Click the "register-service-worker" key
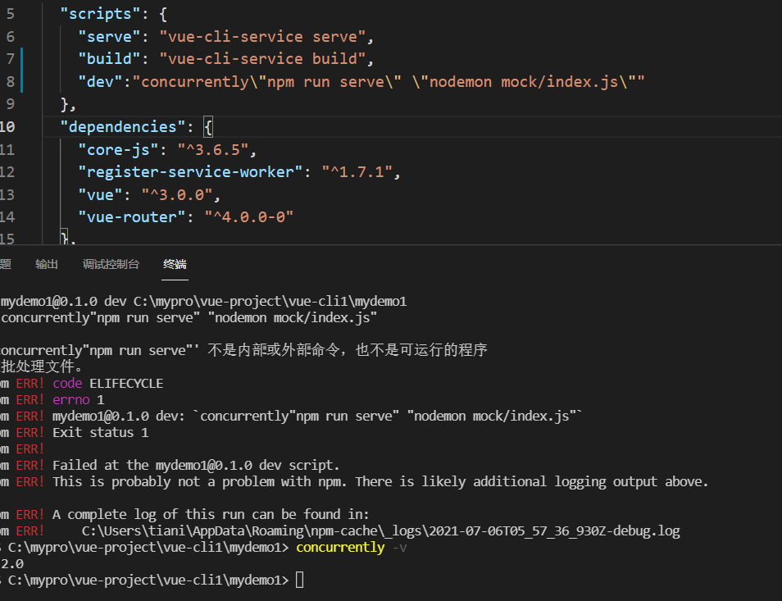 pyautogui.click(x=190, y=172)
